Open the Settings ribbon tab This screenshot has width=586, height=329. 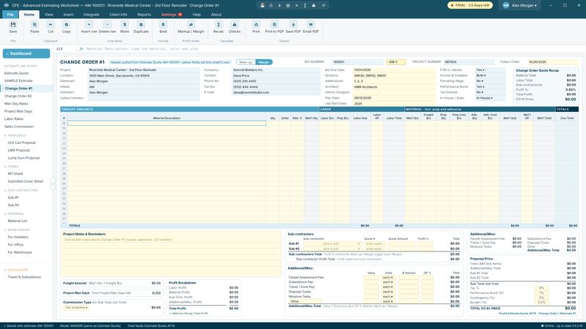171,15
